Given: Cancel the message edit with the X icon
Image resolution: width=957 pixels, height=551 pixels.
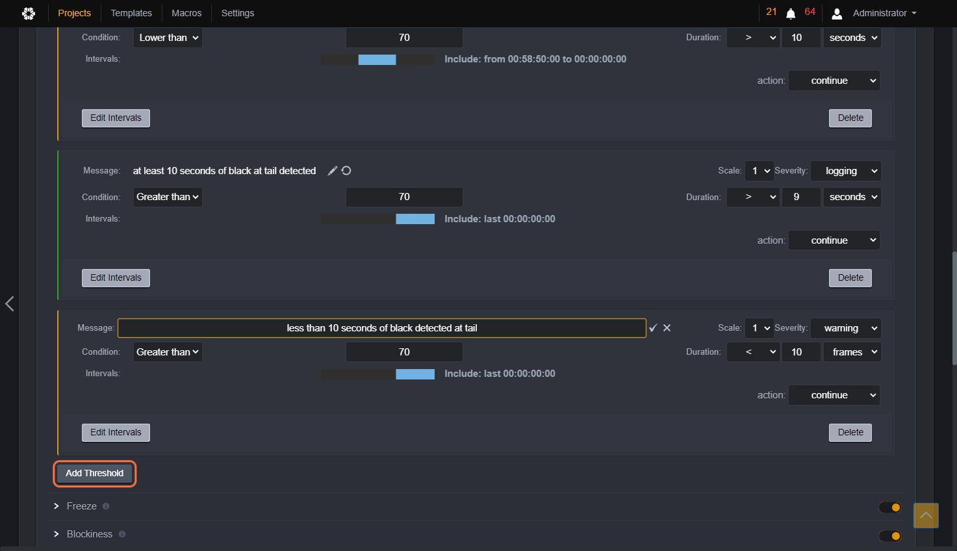Looking at the screenshot, I should coord(667,328).
